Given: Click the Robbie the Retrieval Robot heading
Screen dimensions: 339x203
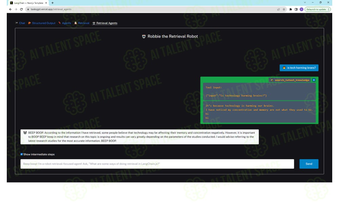Looking at the screenshot, I should pyautogui.click(x=170, y=37).
